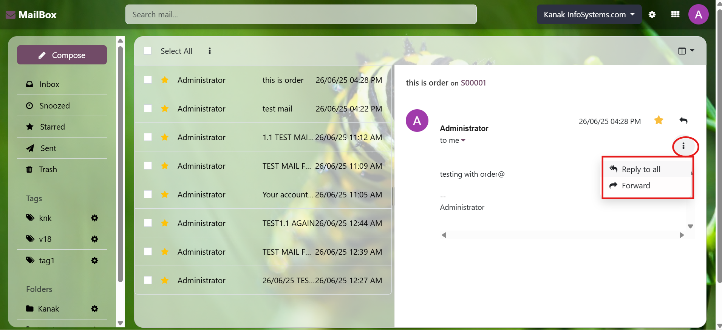Open the layout view switcher dropdown
This screenshot has height=330, width=722.
point(686,51)
